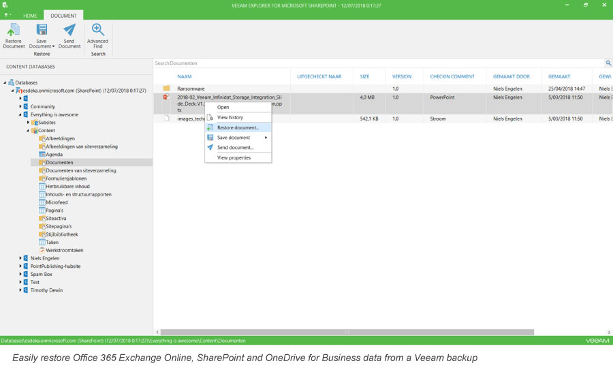Select the Test site item
Image resolution: width=613 pixels, height=372 pixels.
(x=35, y=282)
